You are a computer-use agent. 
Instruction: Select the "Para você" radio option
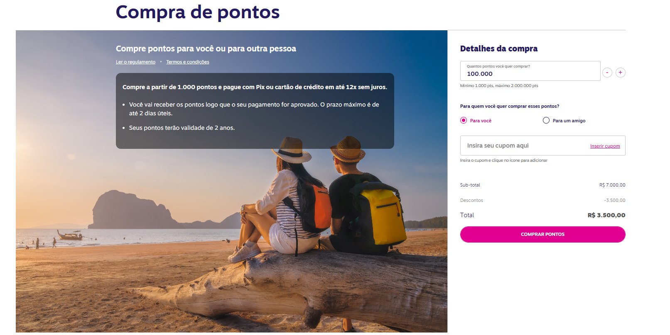click(464, 120)
